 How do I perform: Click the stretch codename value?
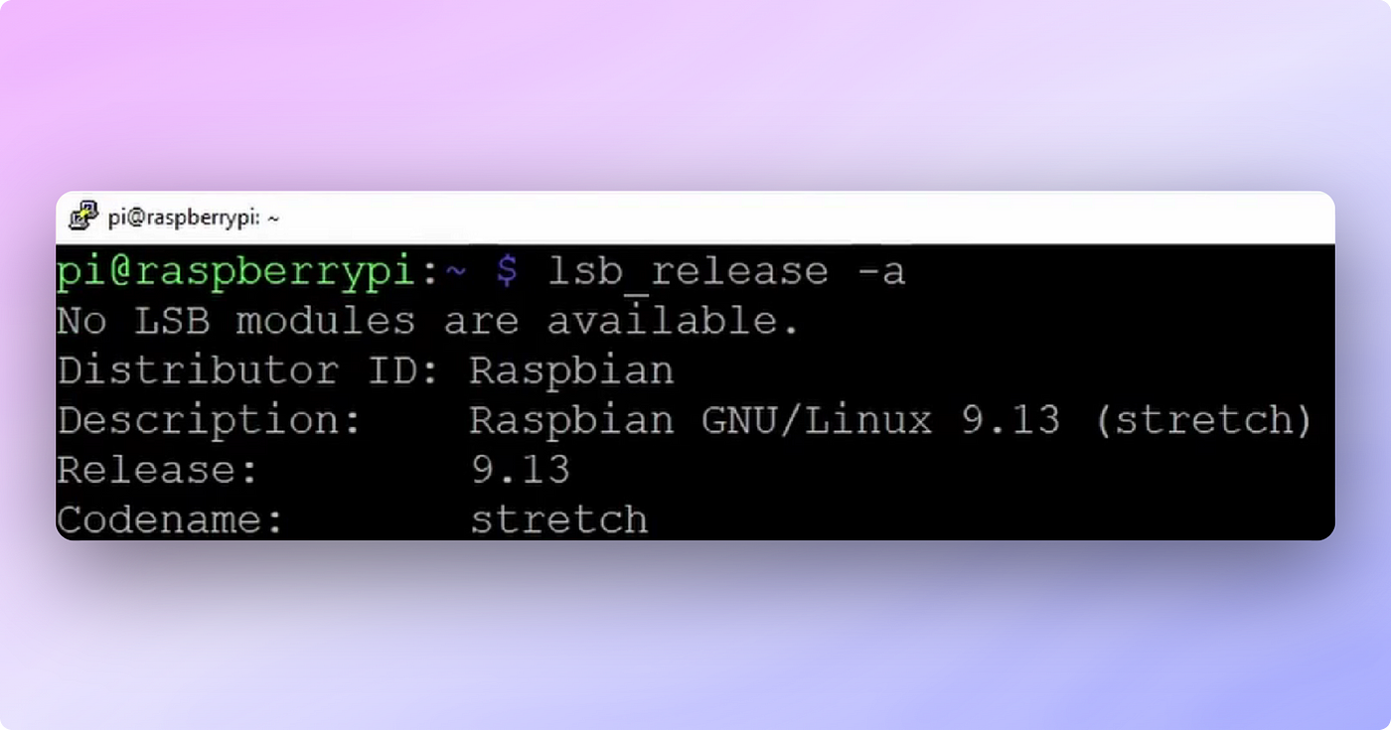(x=559, y=518)
